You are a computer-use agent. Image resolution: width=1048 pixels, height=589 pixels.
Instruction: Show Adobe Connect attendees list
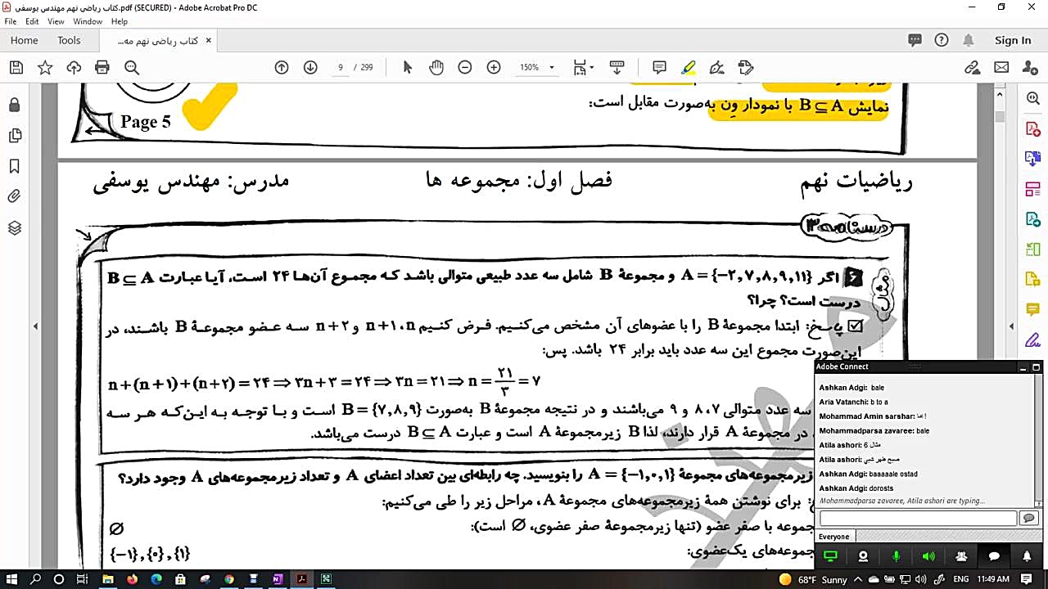coord(961,556)
